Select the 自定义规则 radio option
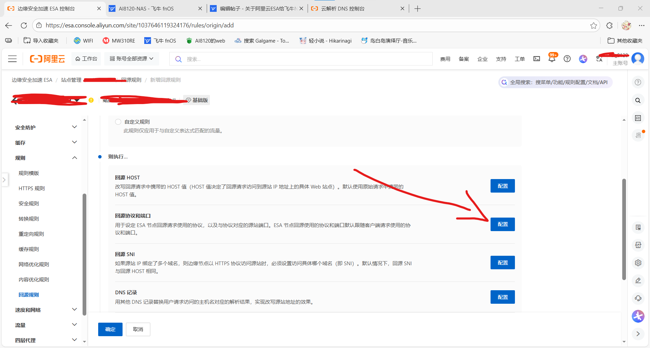The height and width of the screenshot is (348, 650). pyautogui.click(x=118, y=122)
